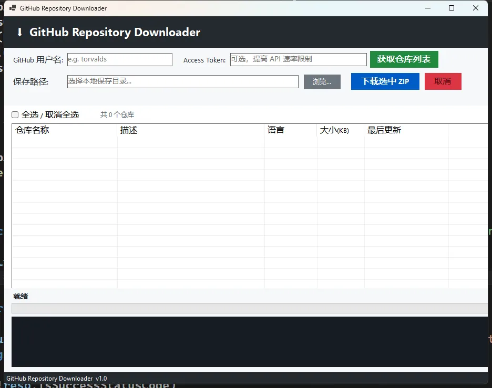
Task: Click the download arrow icon in the header
Action: tap(20, 33)
